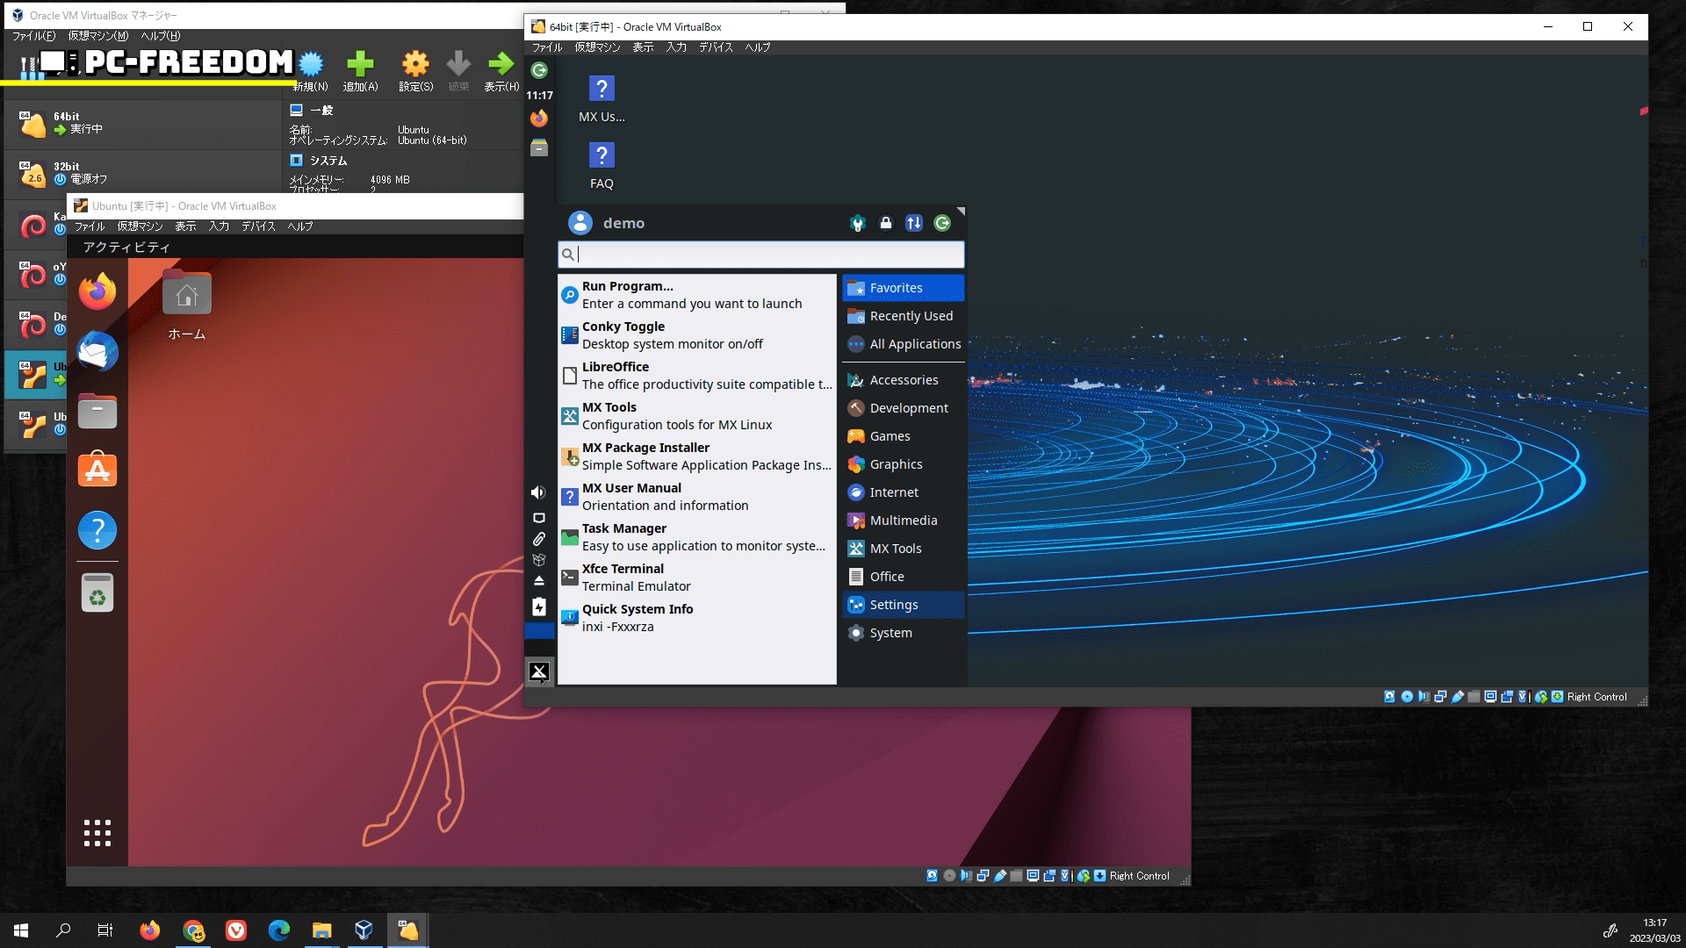Viewport: 1686px width, 948px height.
Task: Click the Show Applications grid in Ubuntu
Action: [97, 833]
